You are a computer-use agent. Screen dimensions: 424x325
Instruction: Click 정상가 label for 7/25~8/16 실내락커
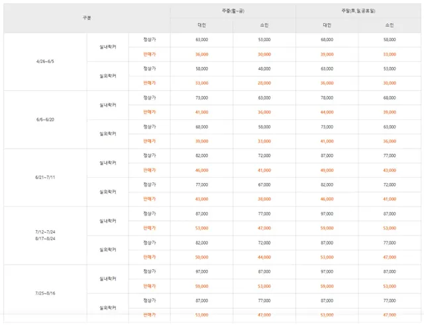[149, 272]
